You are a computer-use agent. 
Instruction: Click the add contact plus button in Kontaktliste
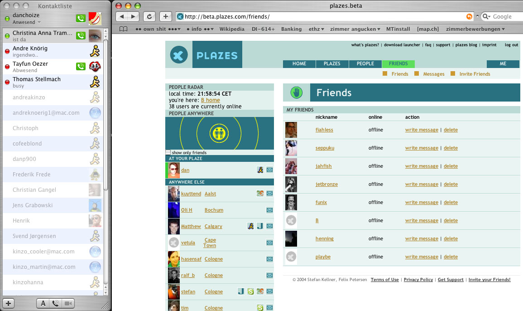coord(8,303)
